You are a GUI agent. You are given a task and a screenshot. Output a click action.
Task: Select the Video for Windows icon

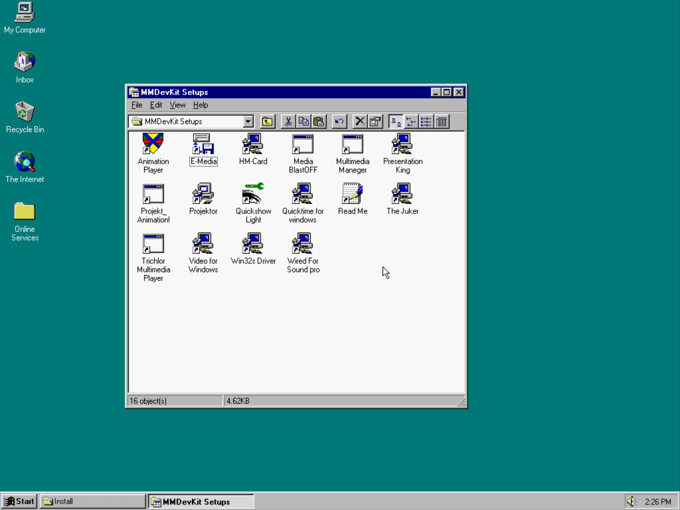click(x=203, y=243)
